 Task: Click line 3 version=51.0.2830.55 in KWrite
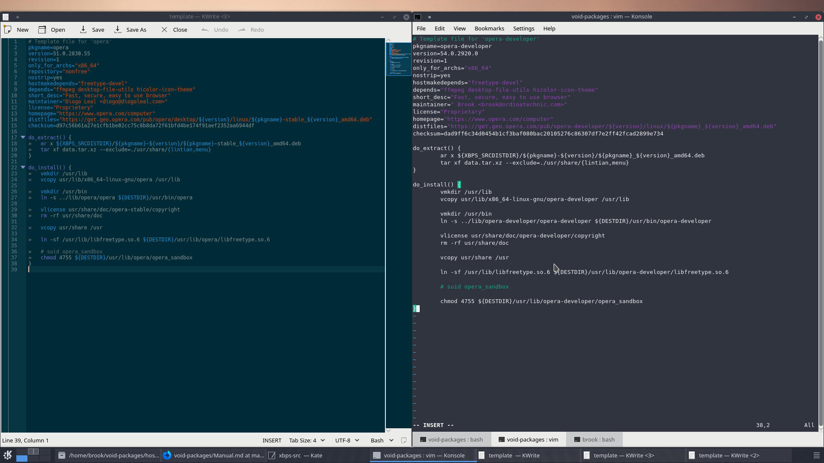click(x=59, y=54)
